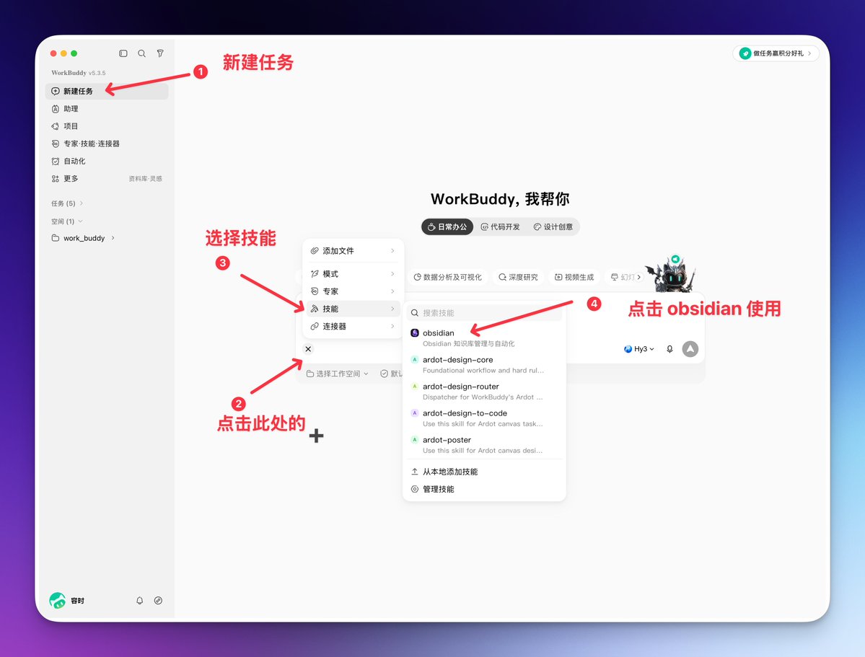Click the link icon beside the bell

click(158, 600)
